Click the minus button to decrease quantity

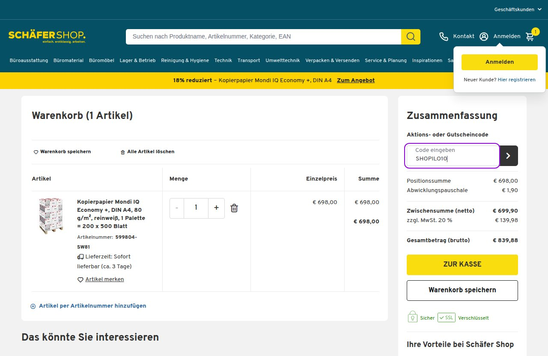[177, 208]
